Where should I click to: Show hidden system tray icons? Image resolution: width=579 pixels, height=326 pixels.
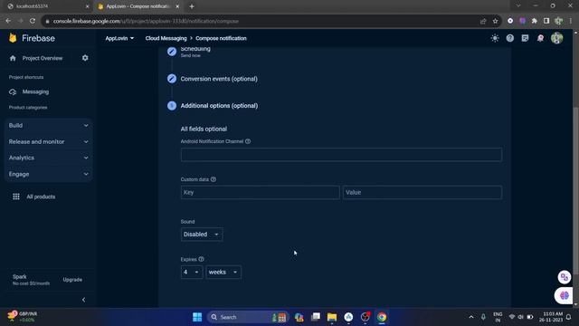point(471,317)
